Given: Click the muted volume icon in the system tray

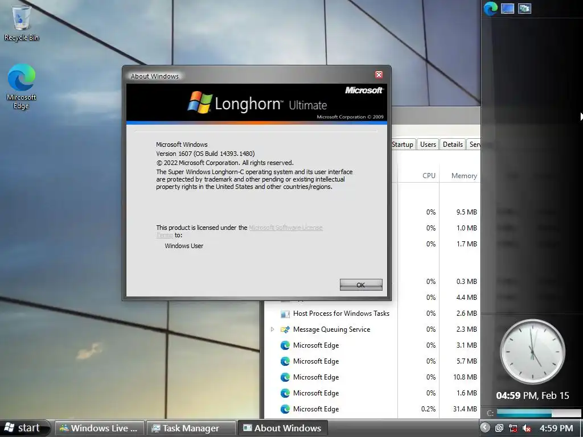Looking at the screenshot, I should click(x=527, y=428).
